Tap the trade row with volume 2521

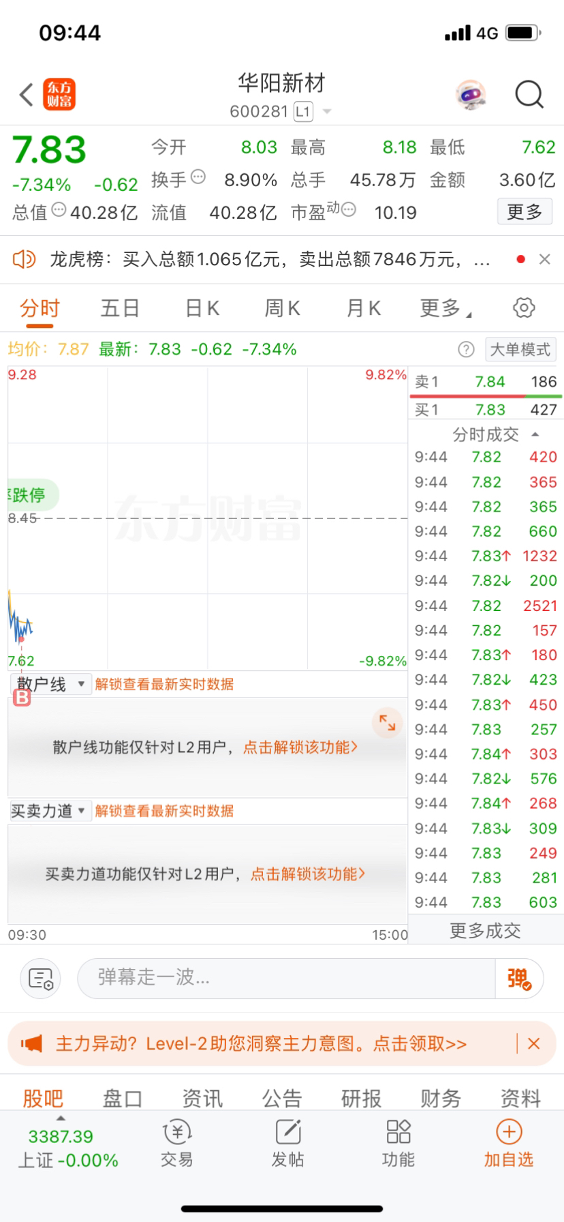tap(486, 606)
